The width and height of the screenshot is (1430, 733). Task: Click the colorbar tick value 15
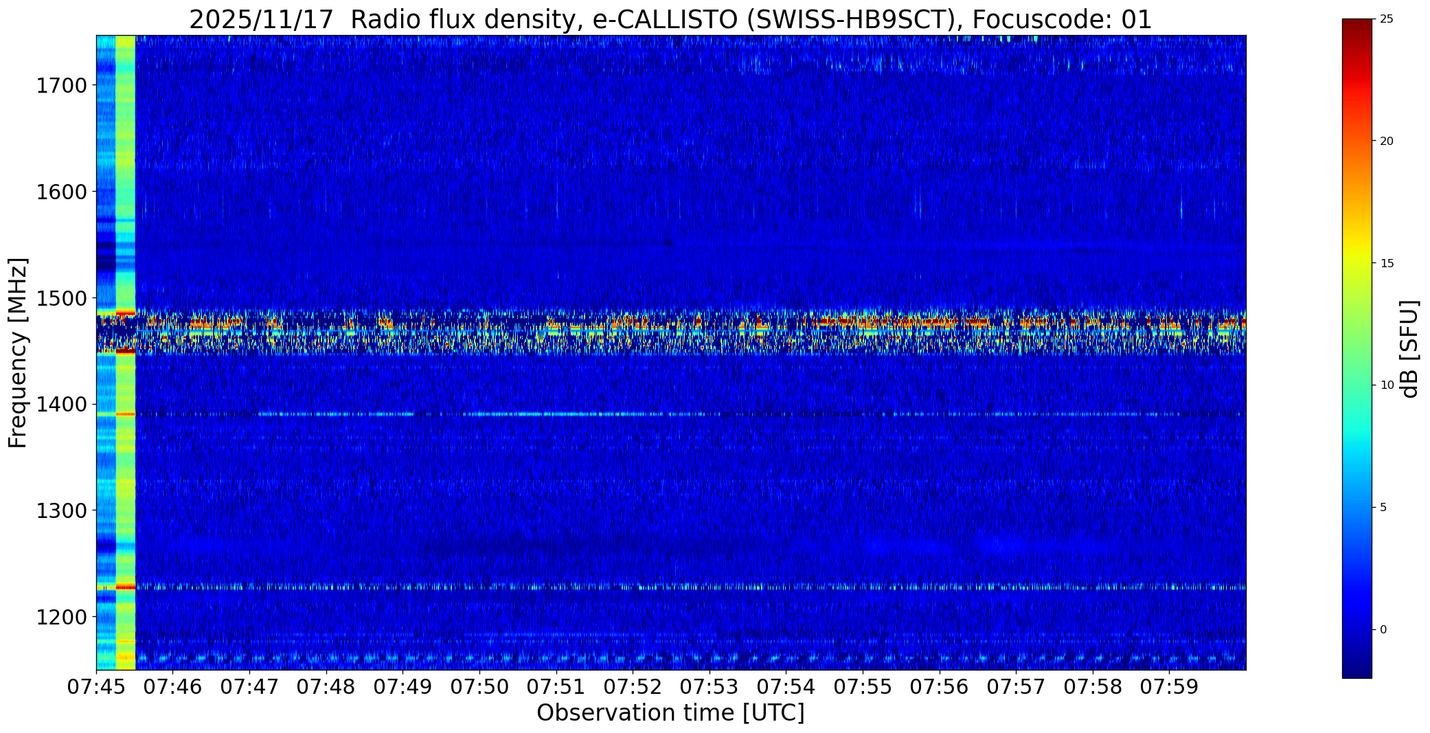1387,264
